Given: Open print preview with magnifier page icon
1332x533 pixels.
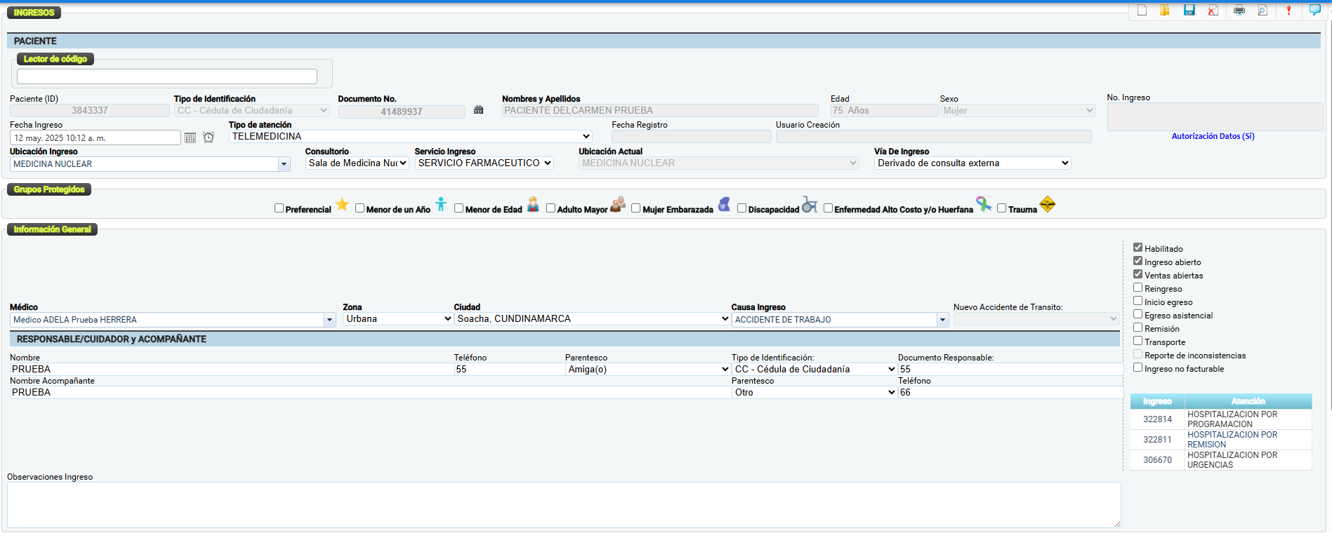Looking at the screenshot, I should tap(1262, 10).
